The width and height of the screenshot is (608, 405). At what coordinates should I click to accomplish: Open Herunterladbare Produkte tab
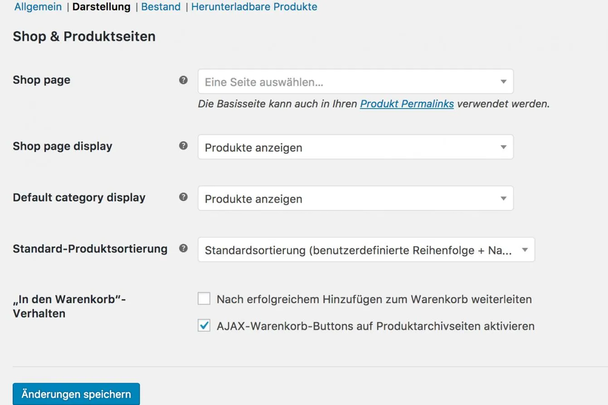[x=254, y=7]
